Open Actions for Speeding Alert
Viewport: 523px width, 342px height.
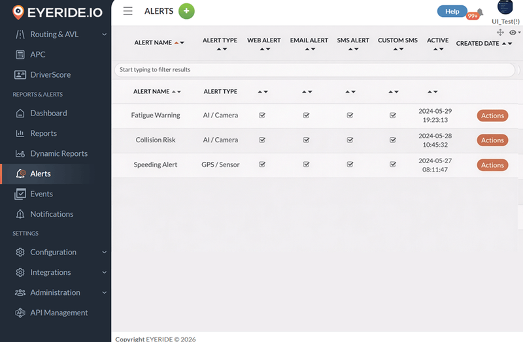point(492,165)
